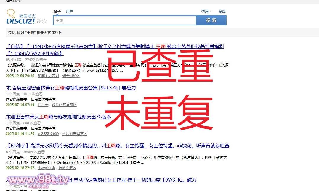Open the result title dated 2025-07-16
The height and width of the screenshot is (191, 319).
(71, 88)
